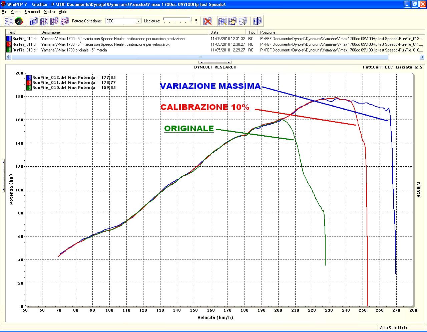The height and width of the screenshot is (332, 427).
Task: Click the 'Potenza (hp)' axis label
Action: [x=11, y=189]
